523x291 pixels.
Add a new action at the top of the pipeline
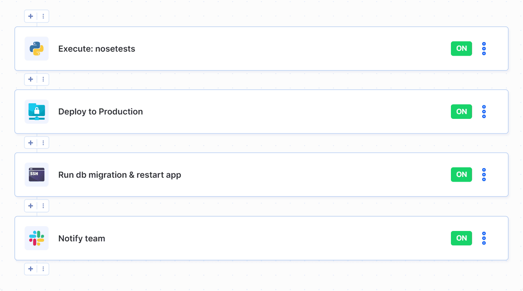[30, 16]
